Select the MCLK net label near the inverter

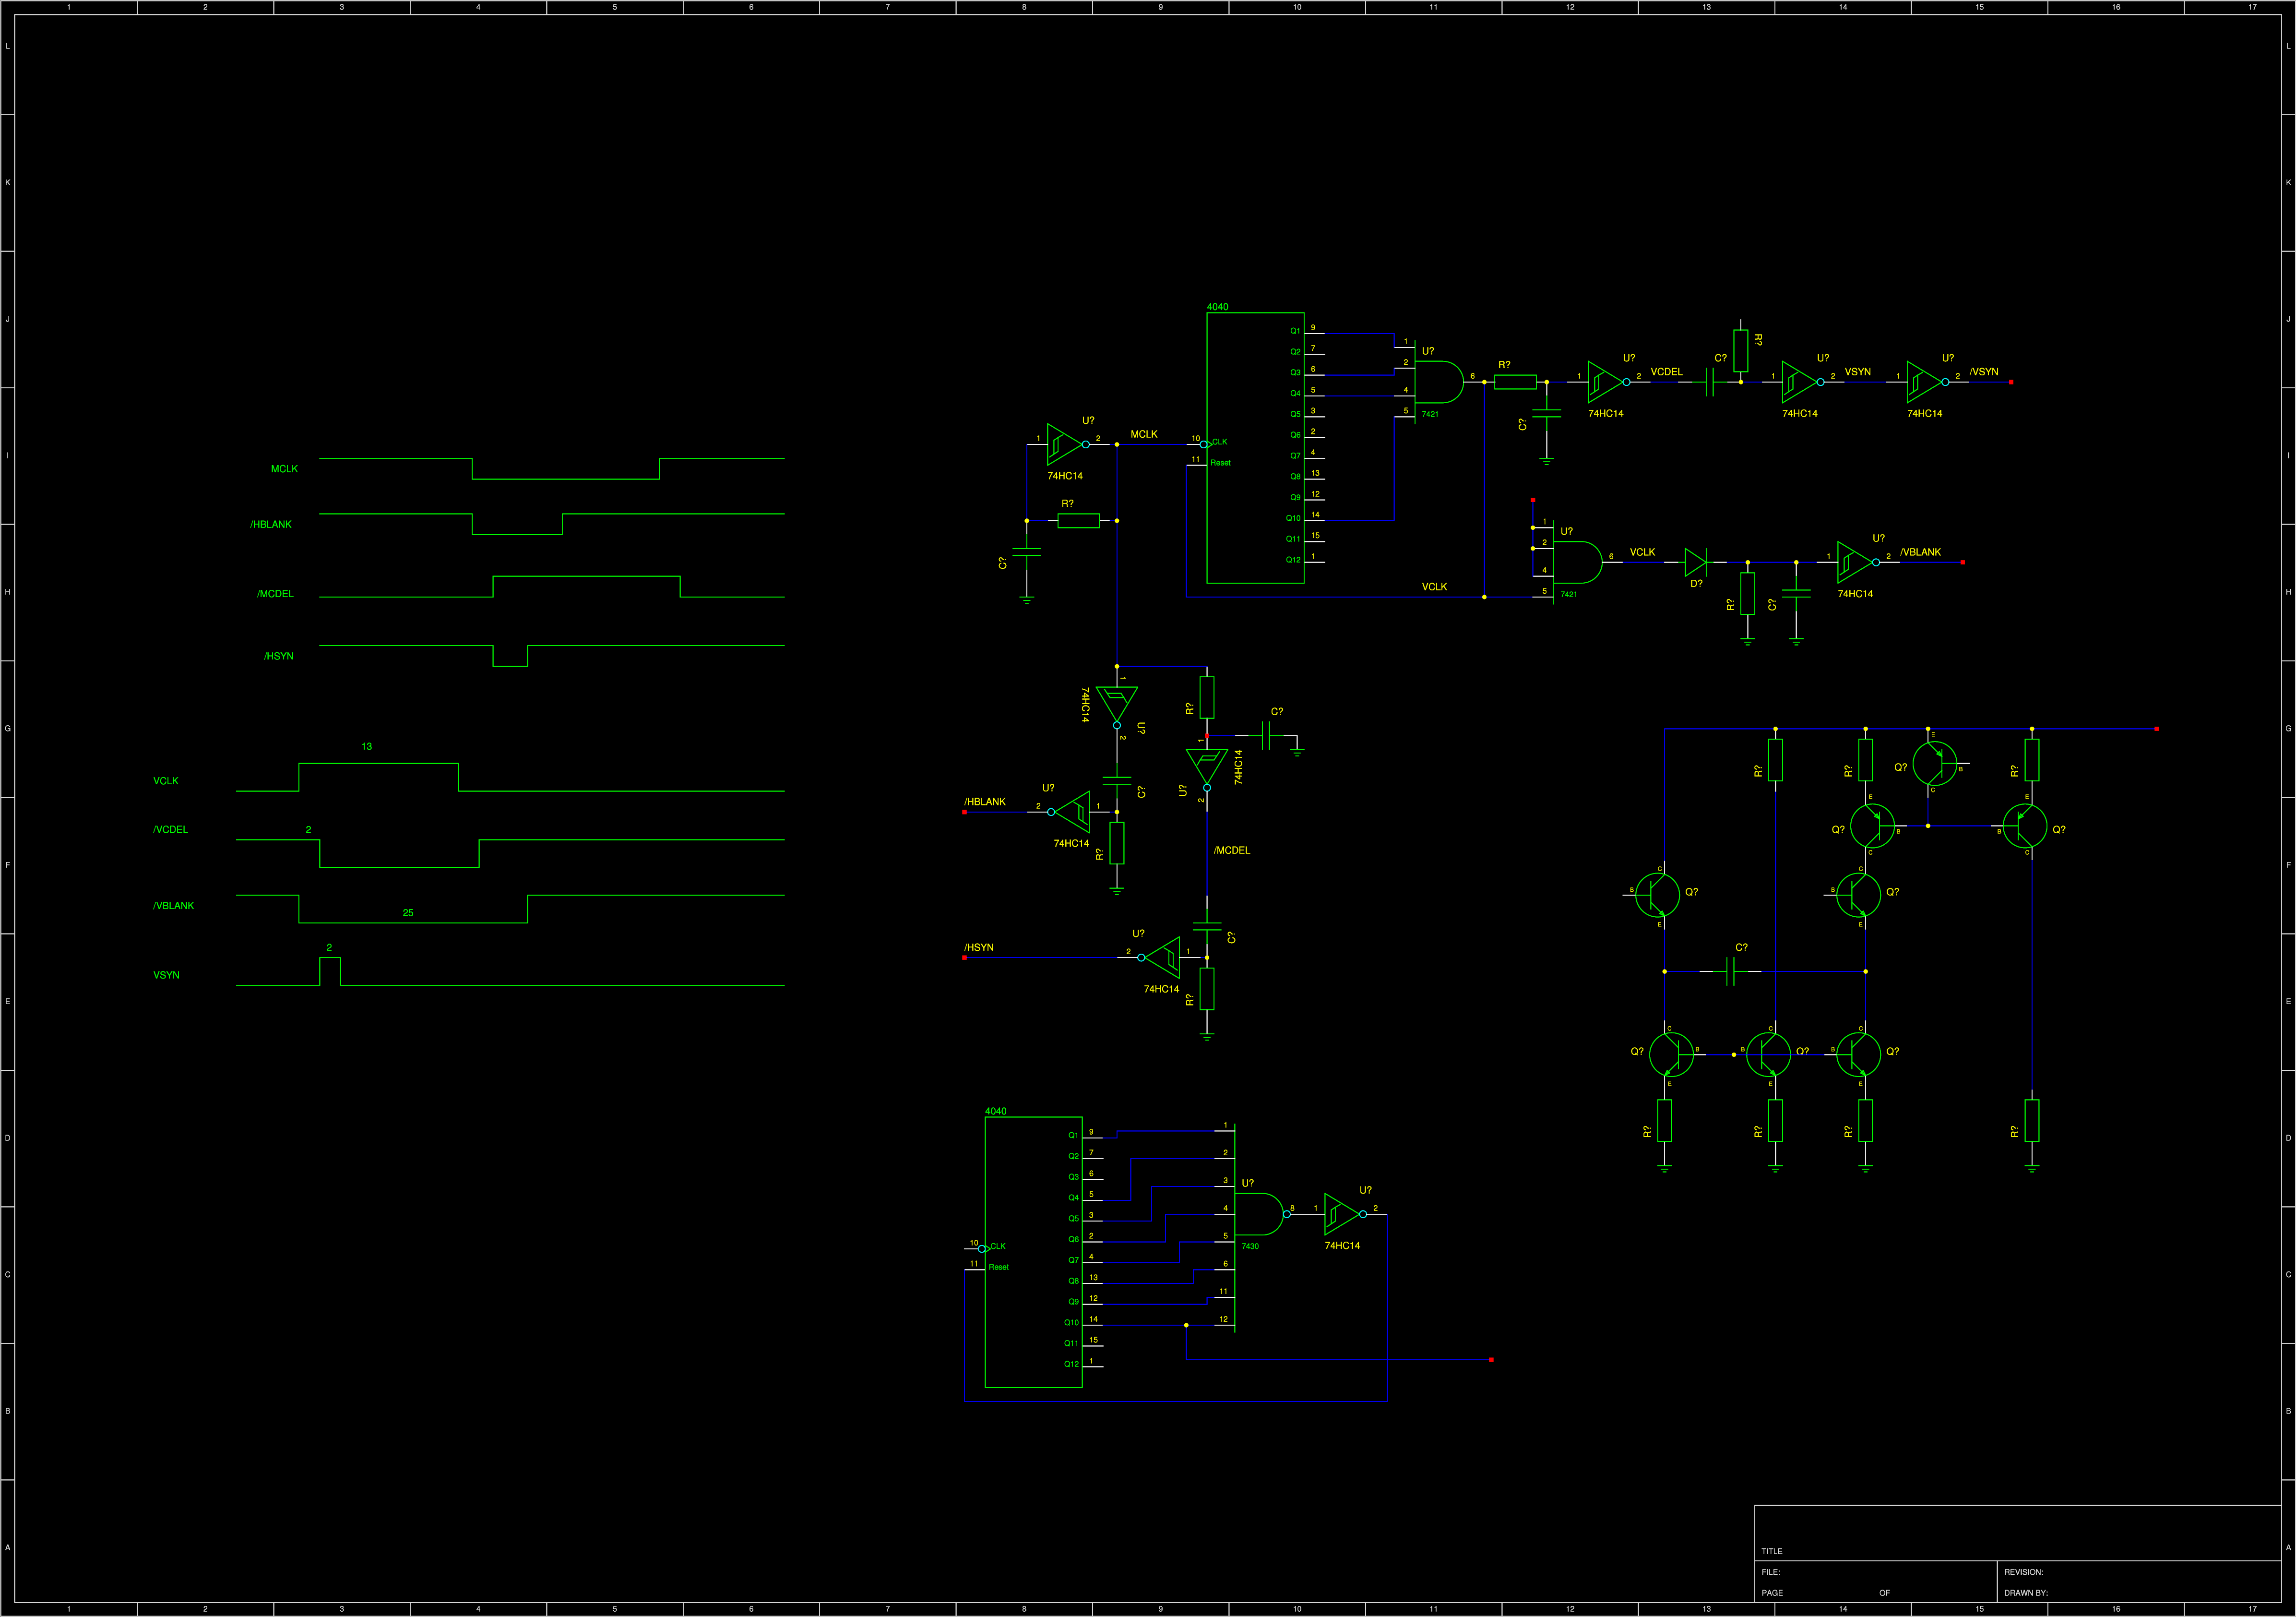[x=1144, y=434]
